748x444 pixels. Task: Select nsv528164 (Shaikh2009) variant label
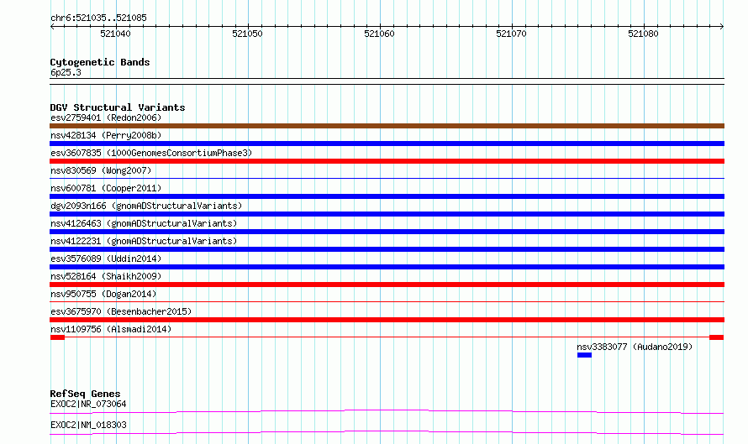pyautogui.click(x=106, y=276)
